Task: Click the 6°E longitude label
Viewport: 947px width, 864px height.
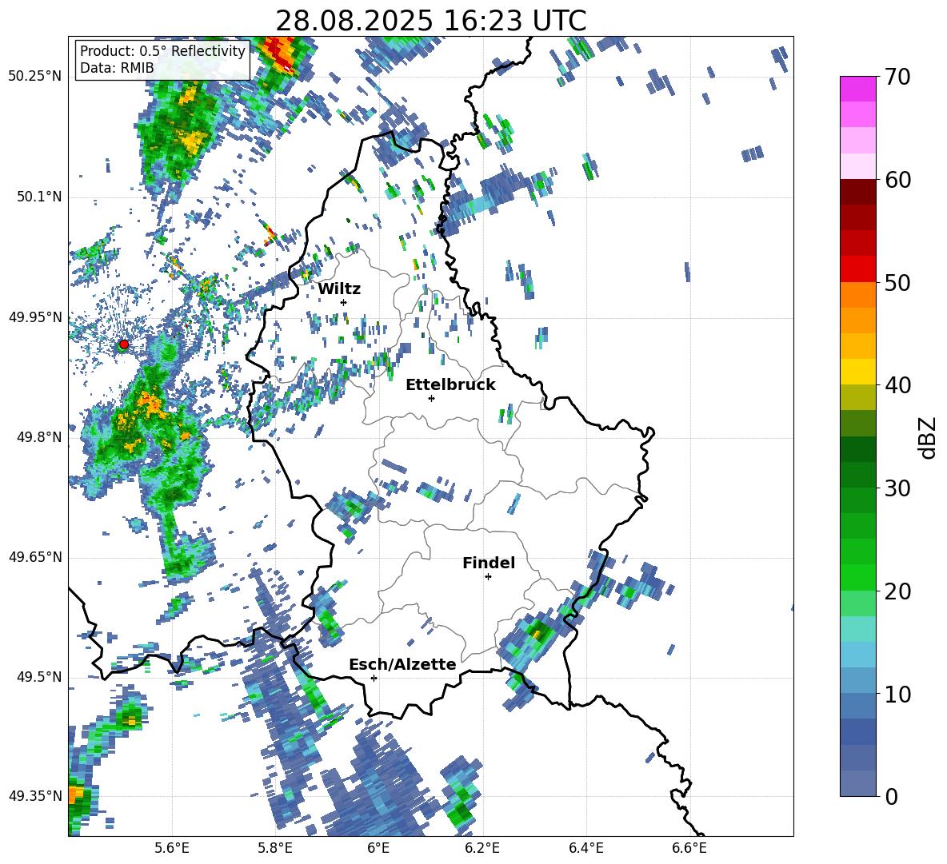Action: tap(378, 848)
